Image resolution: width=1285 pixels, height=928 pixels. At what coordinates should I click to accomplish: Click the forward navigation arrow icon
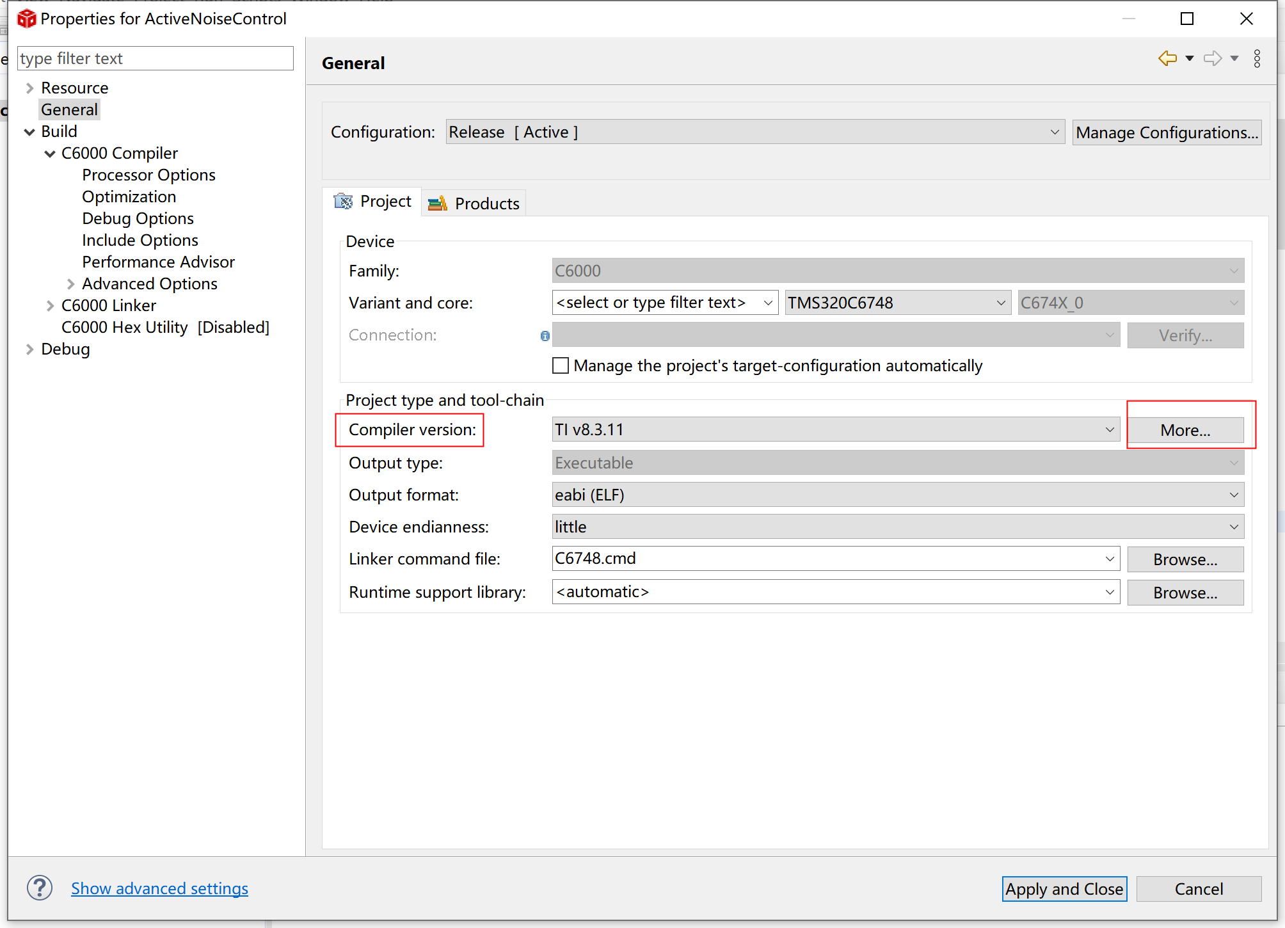coord(1212,58)
